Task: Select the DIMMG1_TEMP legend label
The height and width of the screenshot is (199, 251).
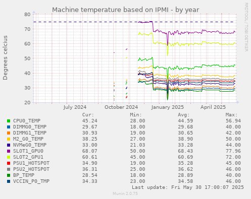Action: pyautogui.click(x=30, y=133)
